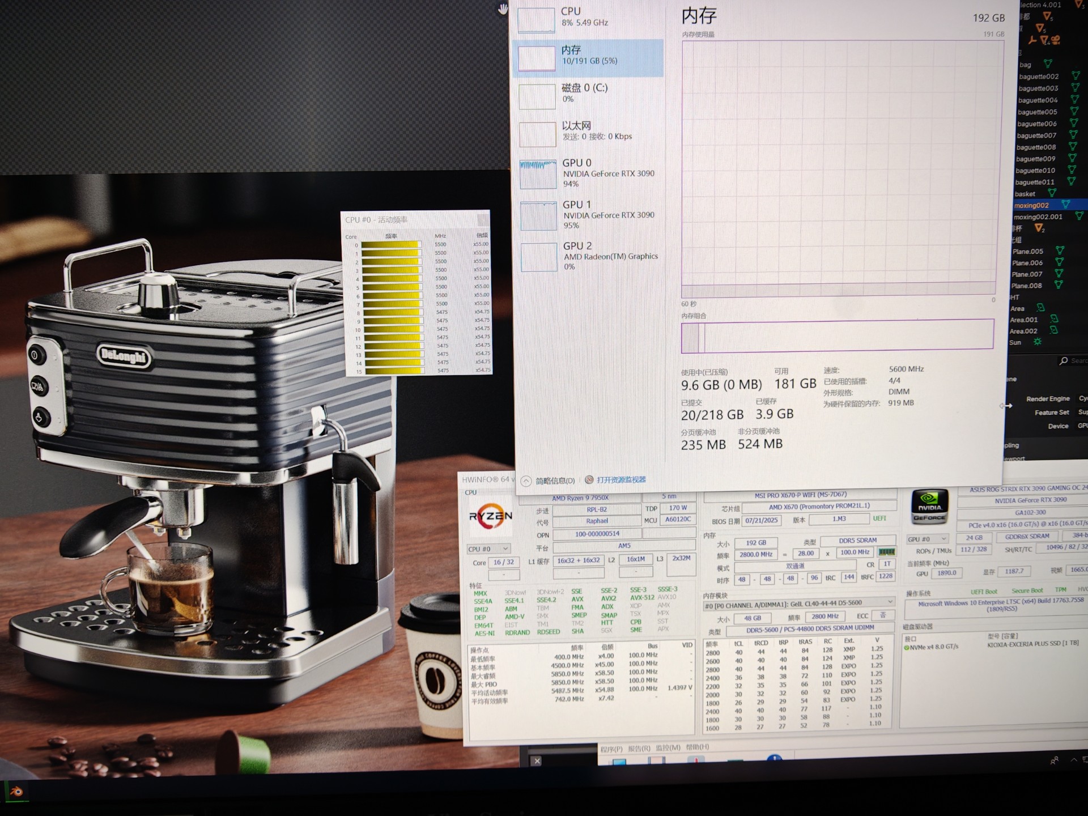Open the 监控(M) menu in HWiNFO
The image size is (1088, 816).
click(668, 747)
